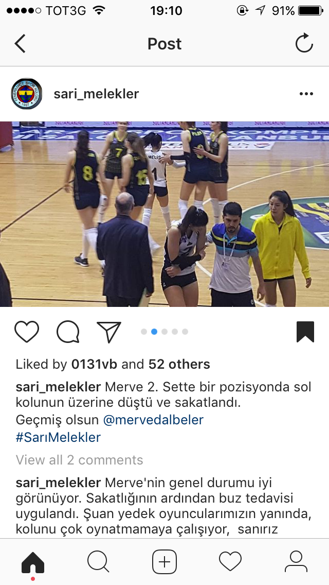The width and height of the screenshot is (329, 585).
Task: Open Profile tab in bottom bar
Action: click(x=296, y=562)
